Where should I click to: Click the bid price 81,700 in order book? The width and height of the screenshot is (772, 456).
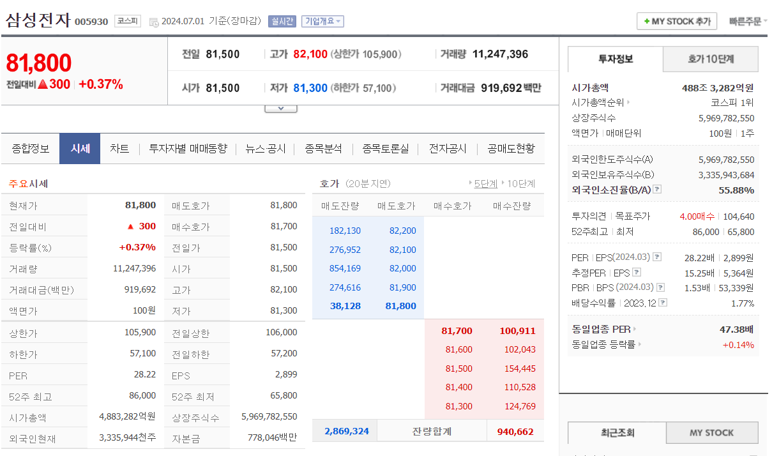(457, 331)
